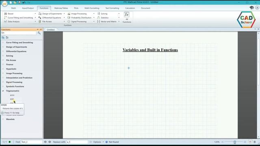This screenshot has width=260, height=146.
Task: Open the find Options dropdown
Action: pos(98,142)
